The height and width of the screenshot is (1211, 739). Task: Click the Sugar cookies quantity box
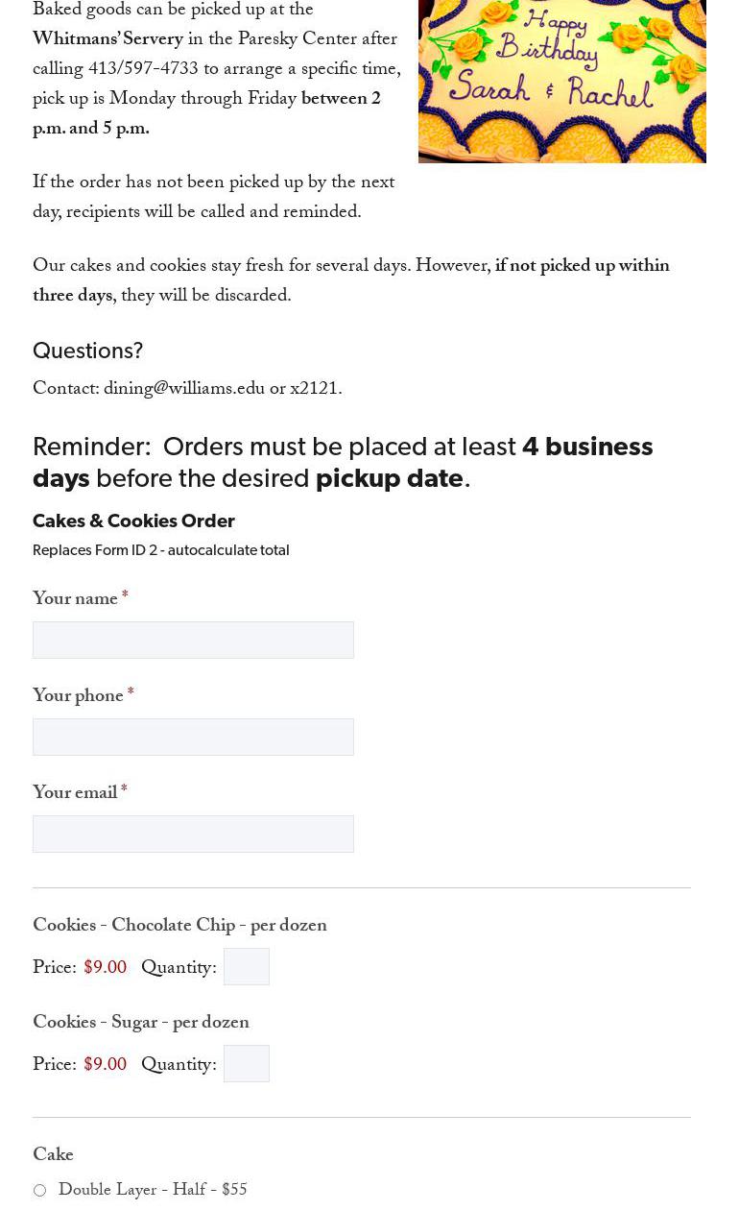(x=246, y=1064)
